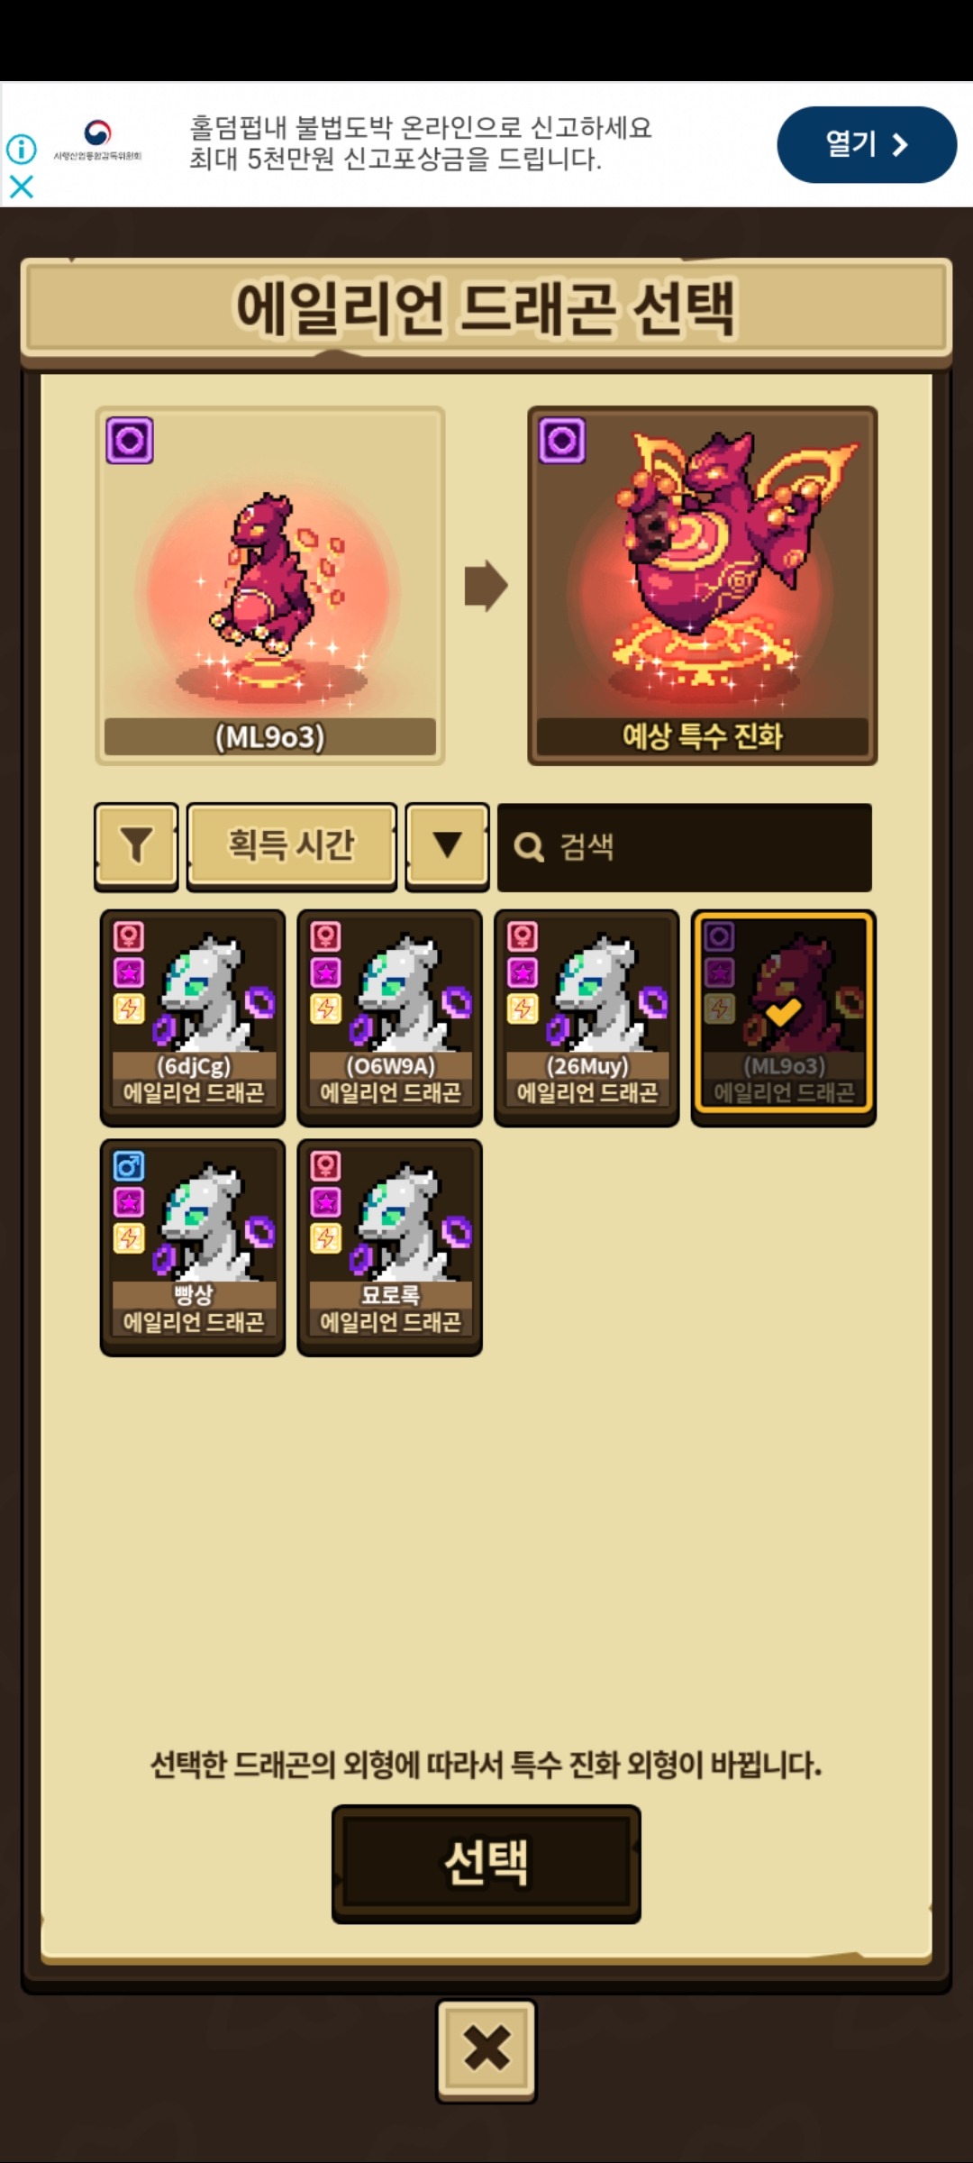The height and width of the screenshot is (2163, 973).
Task: Open the filter funnel icon
Action: (x=136, y=845)
